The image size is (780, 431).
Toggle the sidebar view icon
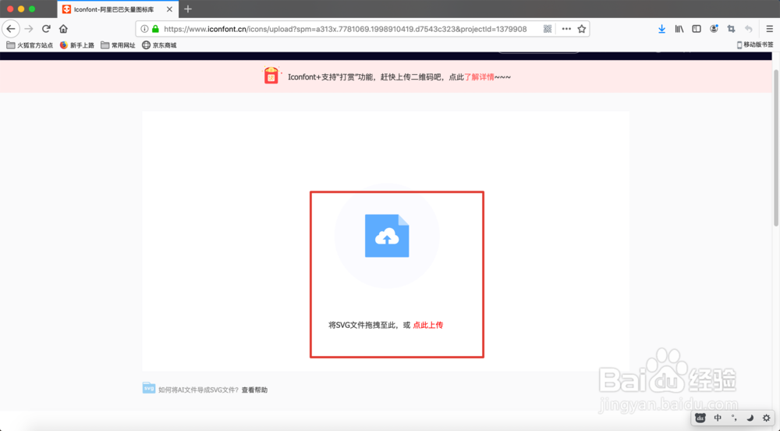697,29
